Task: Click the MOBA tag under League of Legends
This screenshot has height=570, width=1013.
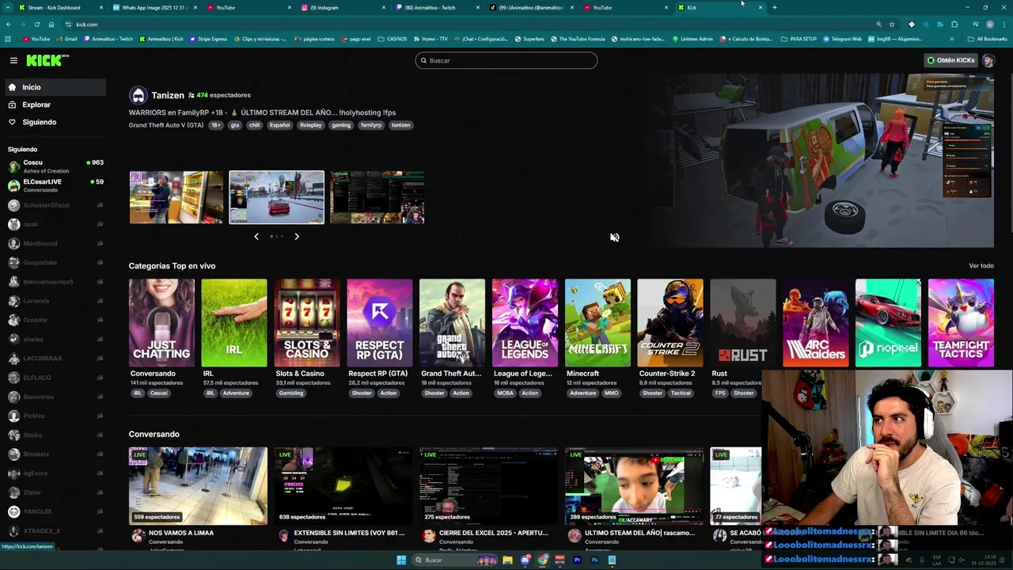Action: pyautogui.click(x=505, y=393)
